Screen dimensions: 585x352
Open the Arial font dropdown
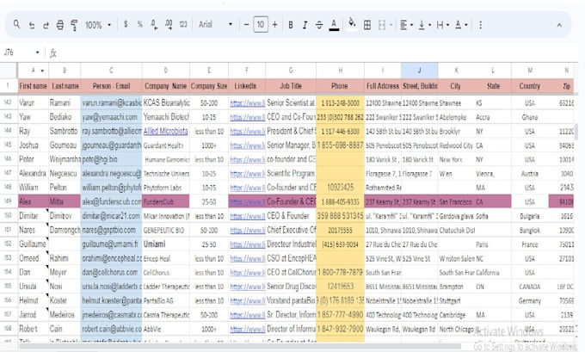215,25
